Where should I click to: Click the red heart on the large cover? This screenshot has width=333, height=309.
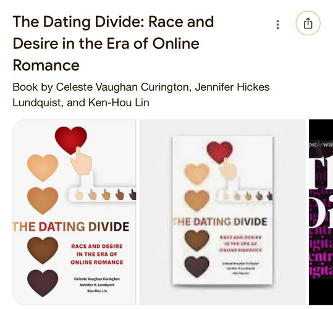point(70,140)
